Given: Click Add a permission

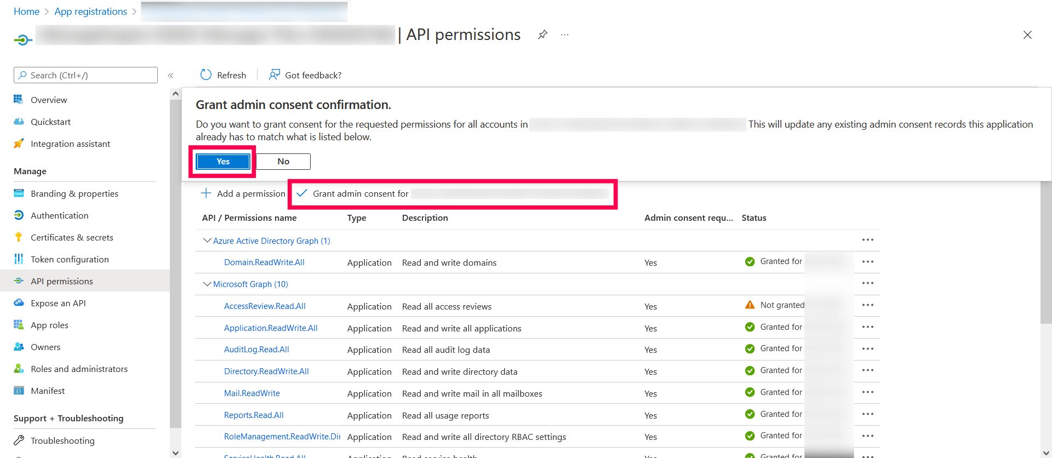Looking at the screenshot, I should [243, 193].
